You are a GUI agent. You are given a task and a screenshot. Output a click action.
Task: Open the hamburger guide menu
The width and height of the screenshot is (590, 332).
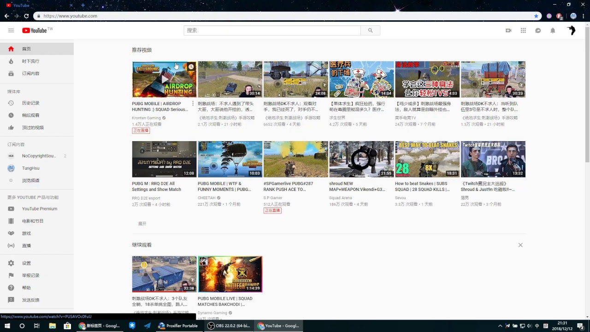(11, 30)
